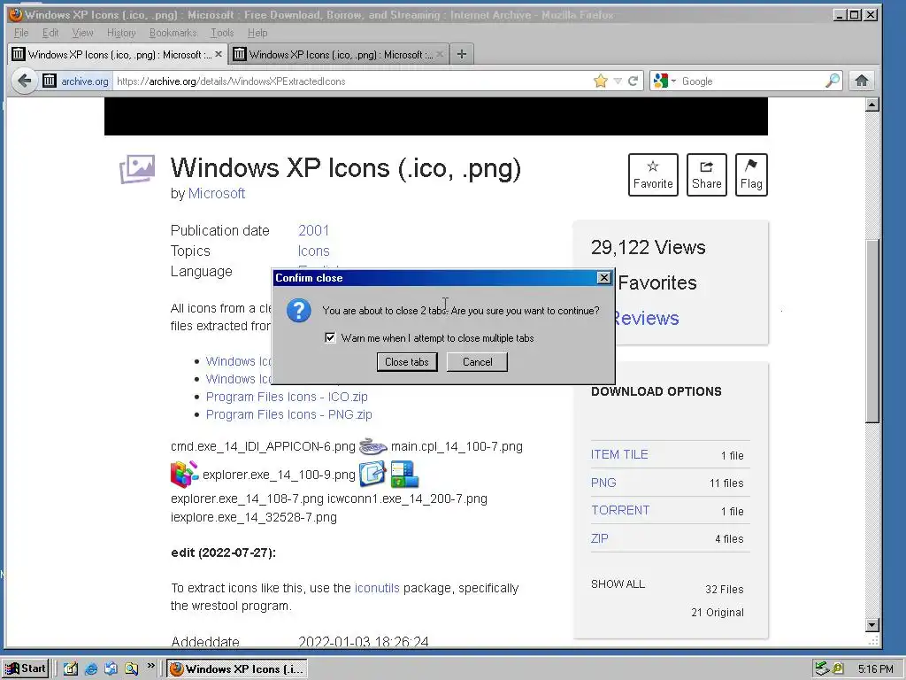The image size is (906, 680).
Task: Click the blue notepad pencil icon image
Action: coord(372,475)
